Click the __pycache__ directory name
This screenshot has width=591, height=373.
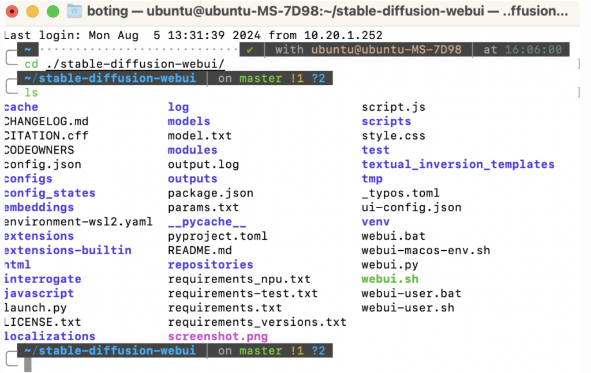(x=207, y=222)
